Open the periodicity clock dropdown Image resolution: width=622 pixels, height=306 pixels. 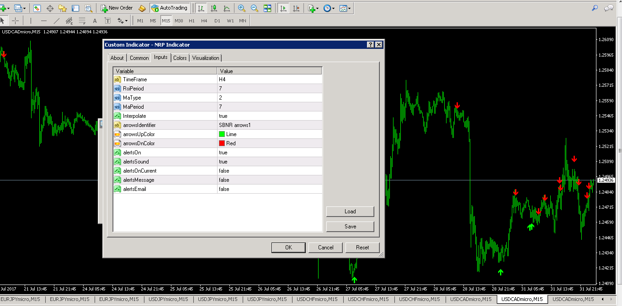pos(329,8)
